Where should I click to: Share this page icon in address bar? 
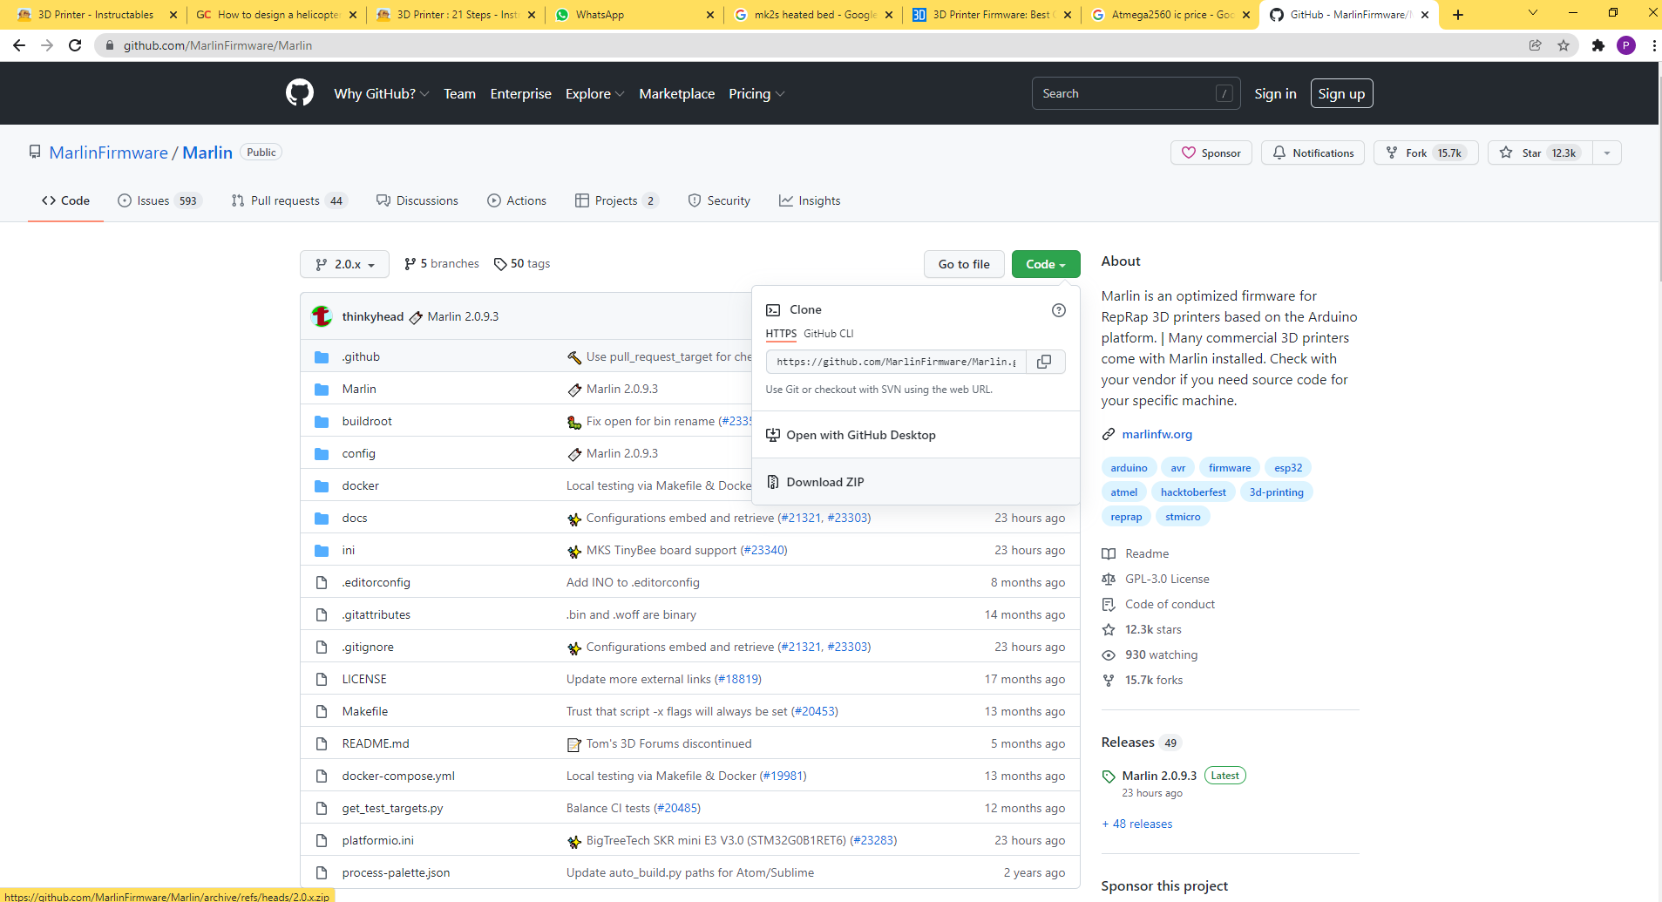1536,45
